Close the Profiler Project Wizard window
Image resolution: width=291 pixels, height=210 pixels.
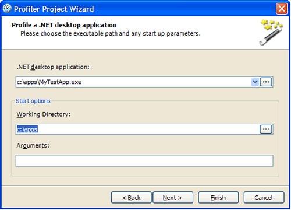pos(282,9)
